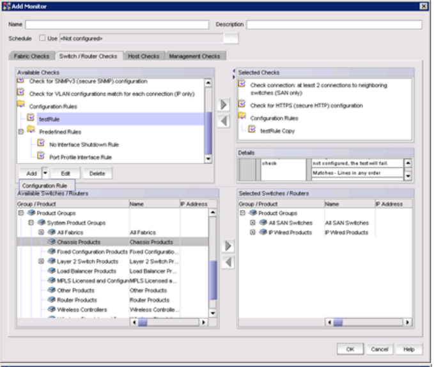Click the All SAN Switches icon
434x367 pixels.
click(263, 223)
